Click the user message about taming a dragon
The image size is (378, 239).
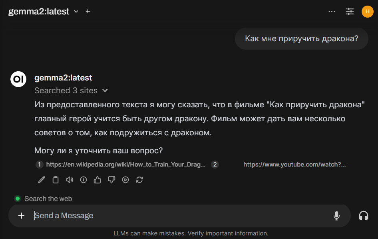pos(302,38)
